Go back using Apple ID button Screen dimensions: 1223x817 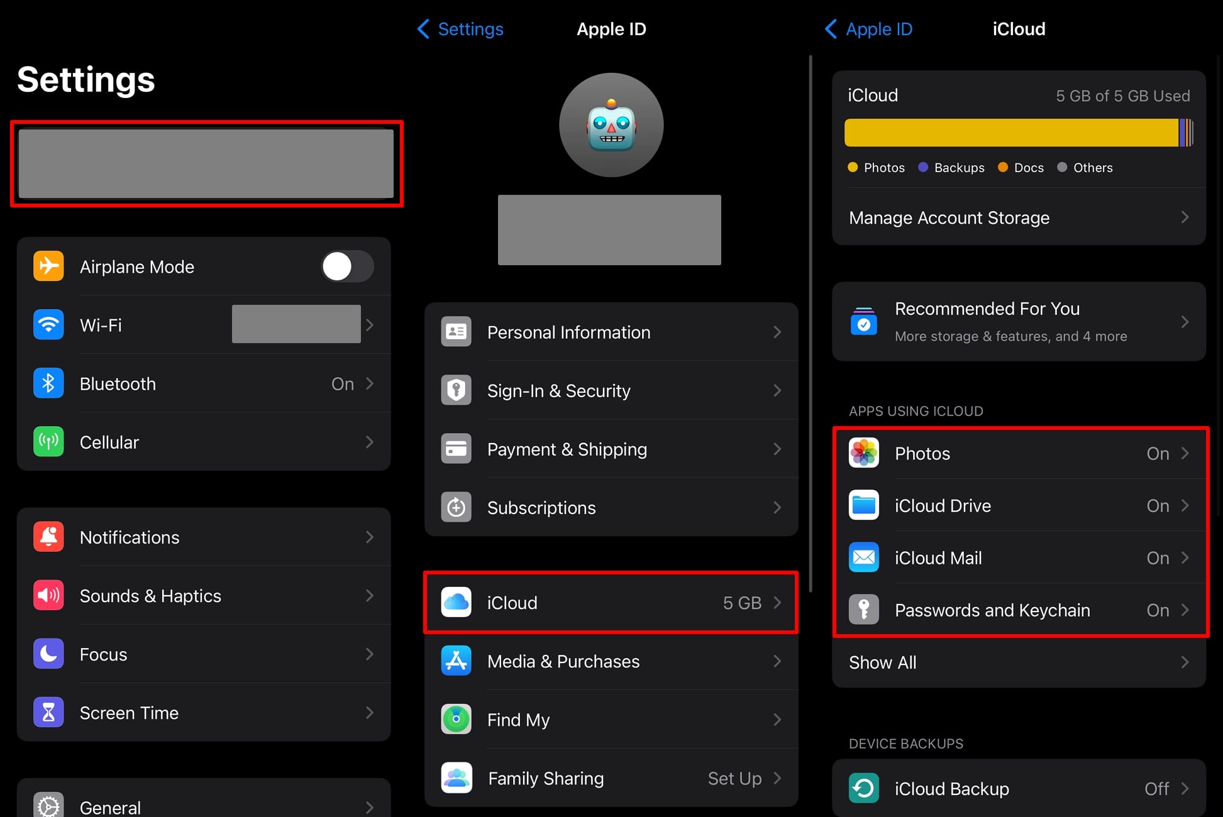pos(869,29)
